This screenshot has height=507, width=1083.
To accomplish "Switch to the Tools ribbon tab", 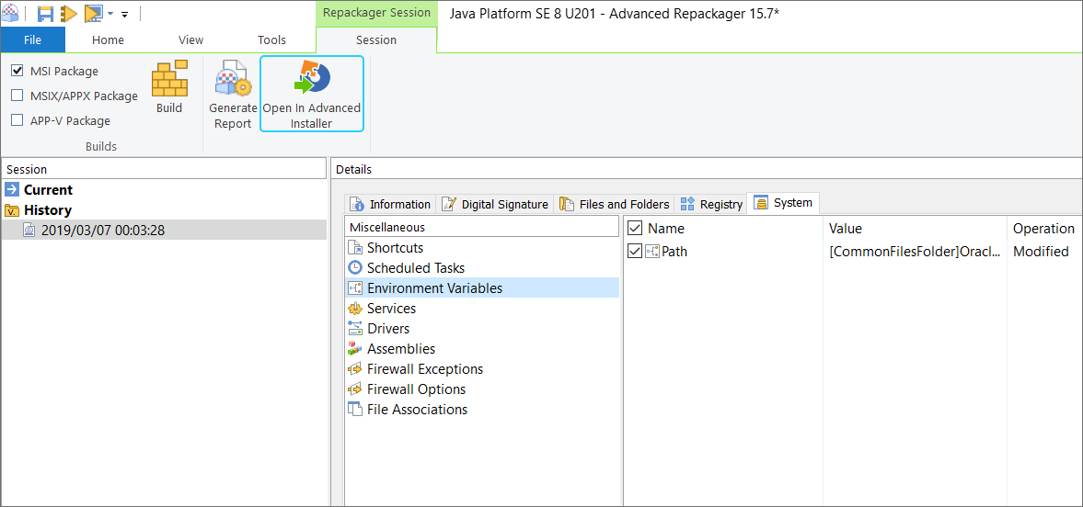I will pyautogui.click(x=271, y=40).
